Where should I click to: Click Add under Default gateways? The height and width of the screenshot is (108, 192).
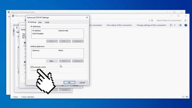[x=52, y=61]
